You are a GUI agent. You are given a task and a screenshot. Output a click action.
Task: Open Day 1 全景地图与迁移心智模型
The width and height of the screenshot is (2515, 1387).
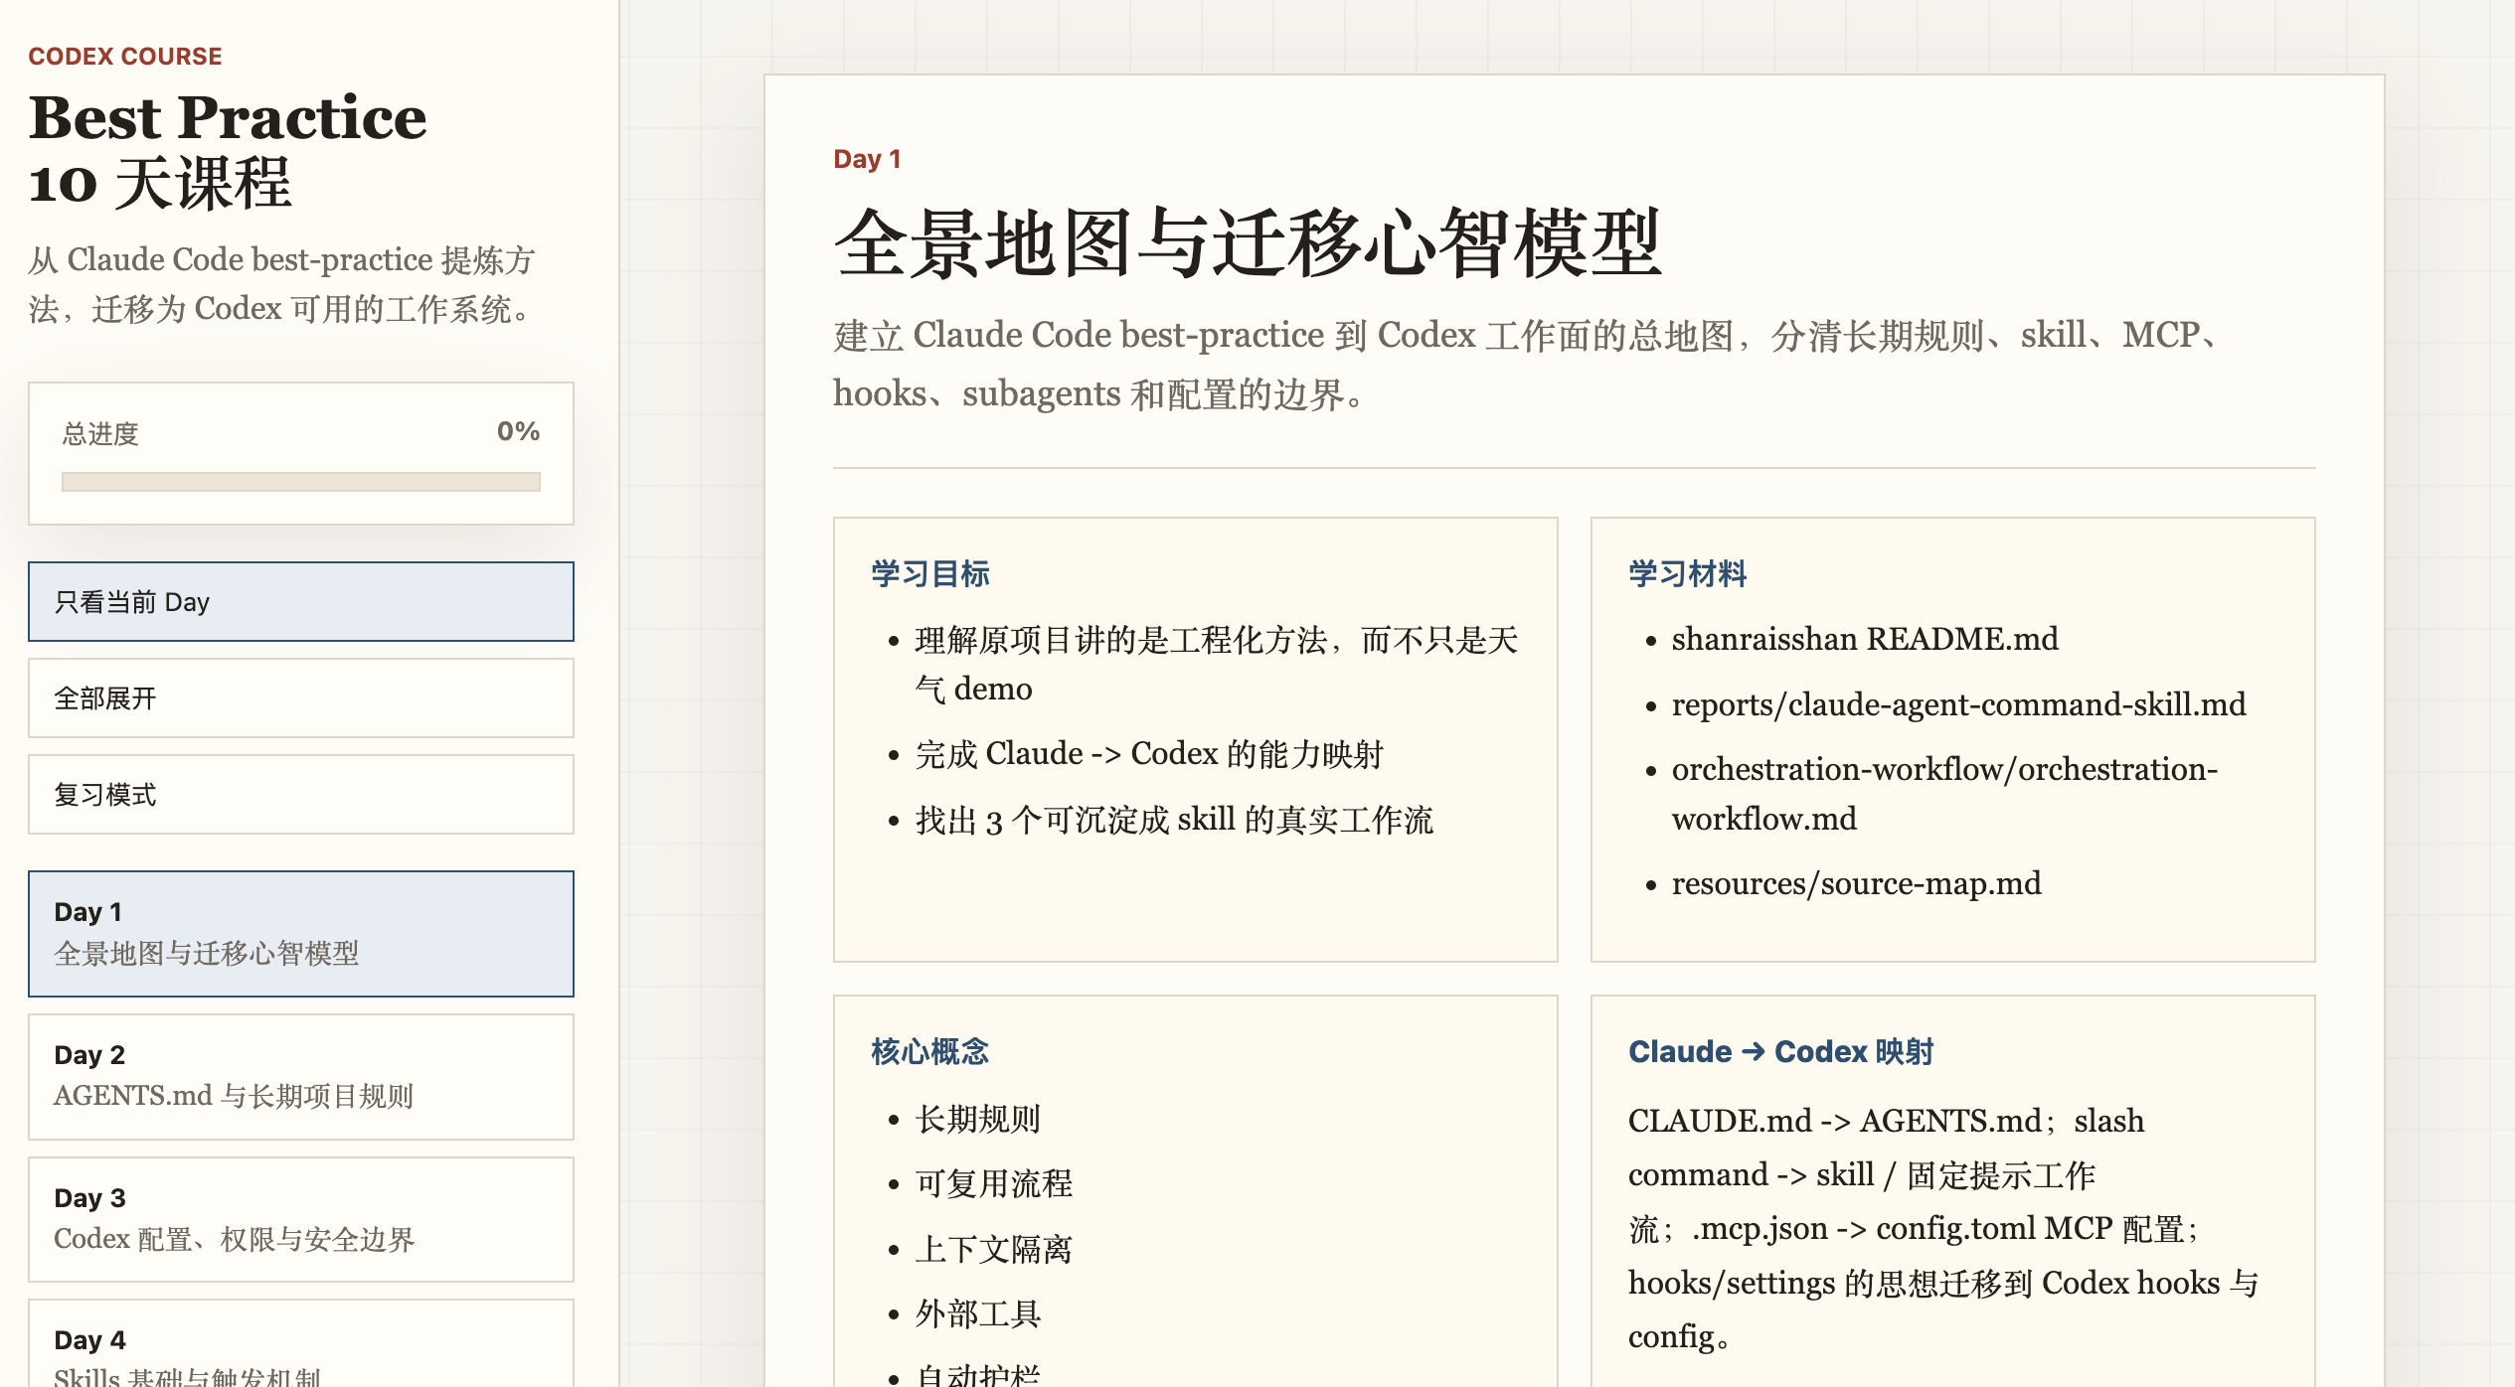[x=301, y=933]
